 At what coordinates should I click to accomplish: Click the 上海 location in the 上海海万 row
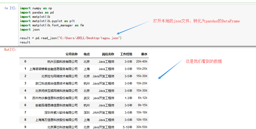pyautogui.click(x=87, y=120)
